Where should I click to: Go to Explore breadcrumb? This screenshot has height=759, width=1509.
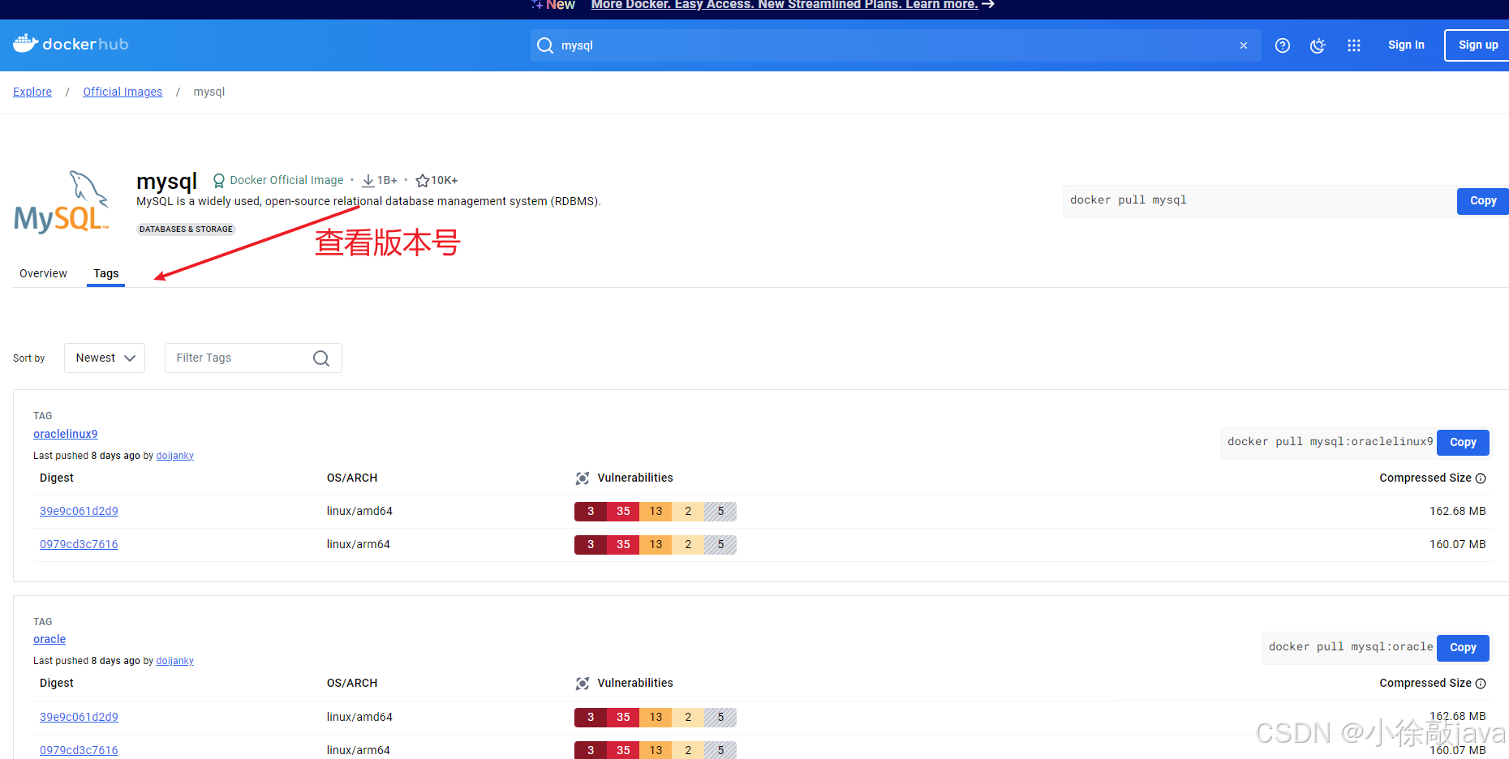pos(32,92)
